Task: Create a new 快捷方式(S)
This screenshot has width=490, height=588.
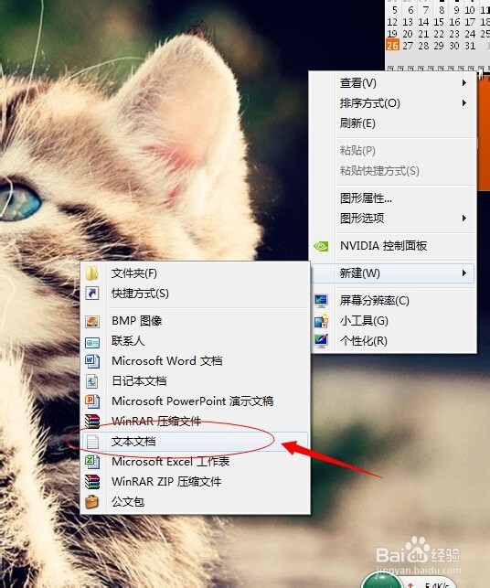Action: (195, 294)
